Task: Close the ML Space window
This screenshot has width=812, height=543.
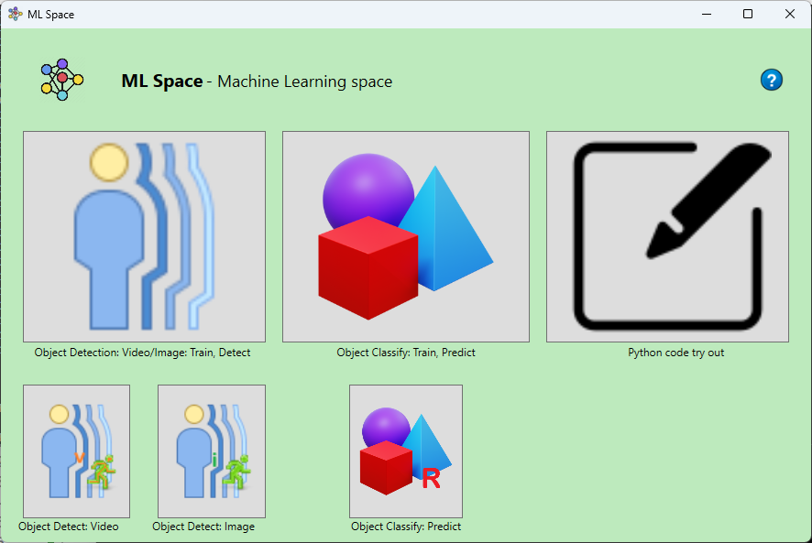Action: [x=789, y=14]
